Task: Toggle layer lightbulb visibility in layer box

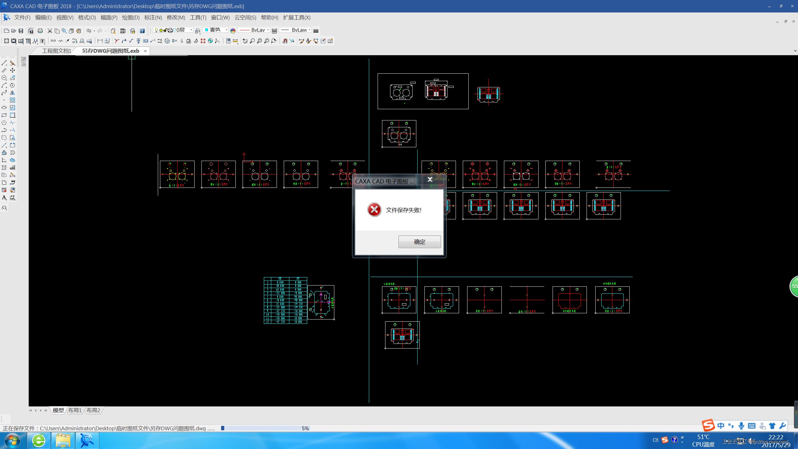Action: (x=157, y=30)
